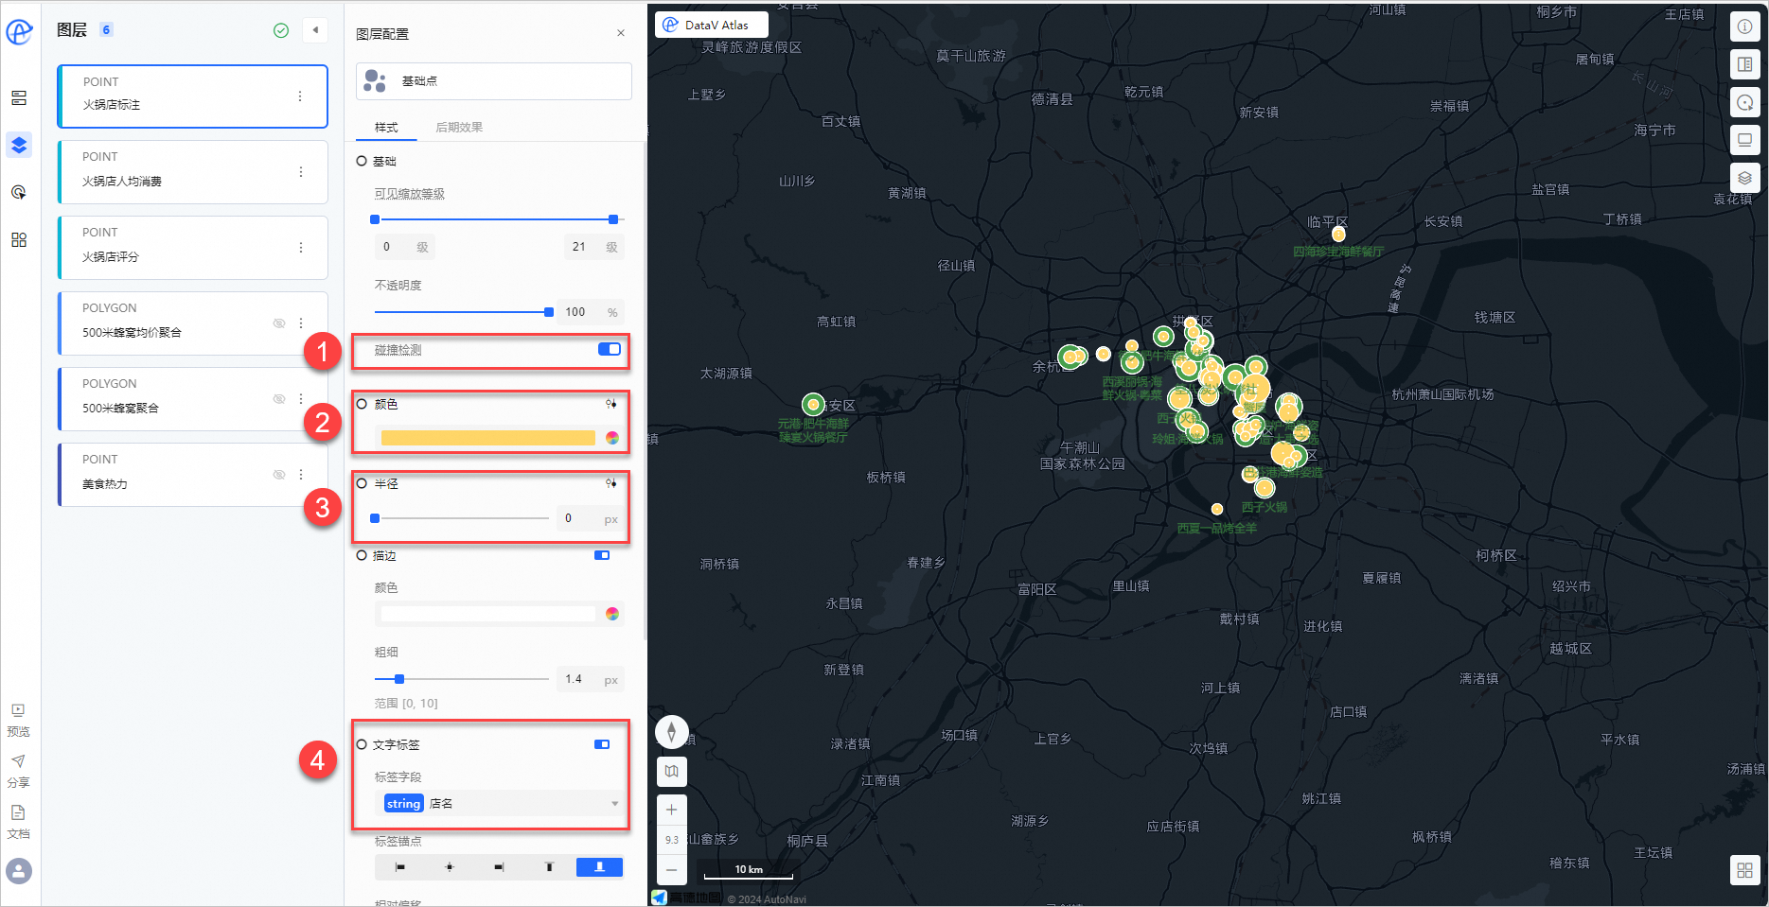The height and width of the screenshot is (907, 1769).
Task: Switch to the 后期效果 tab
Action: [x=459, y=128]
